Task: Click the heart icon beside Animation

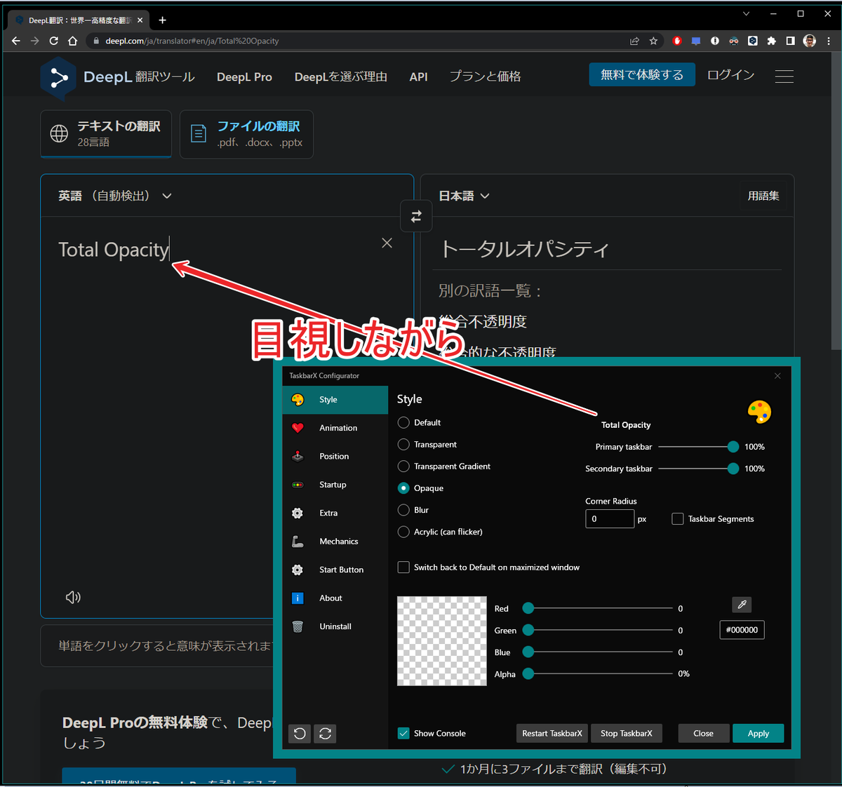Action: pos(298,428)
